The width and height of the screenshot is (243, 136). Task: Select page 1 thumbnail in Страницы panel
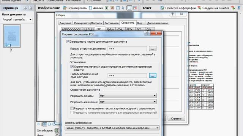tap(12, 36)
